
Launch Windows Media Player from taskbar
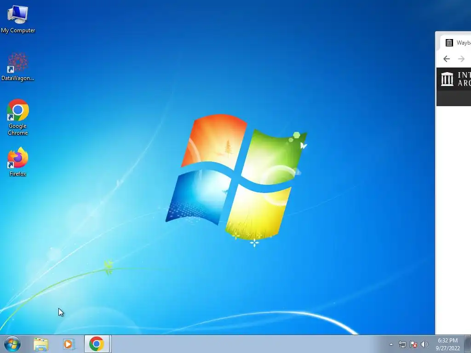click(69, 344)
